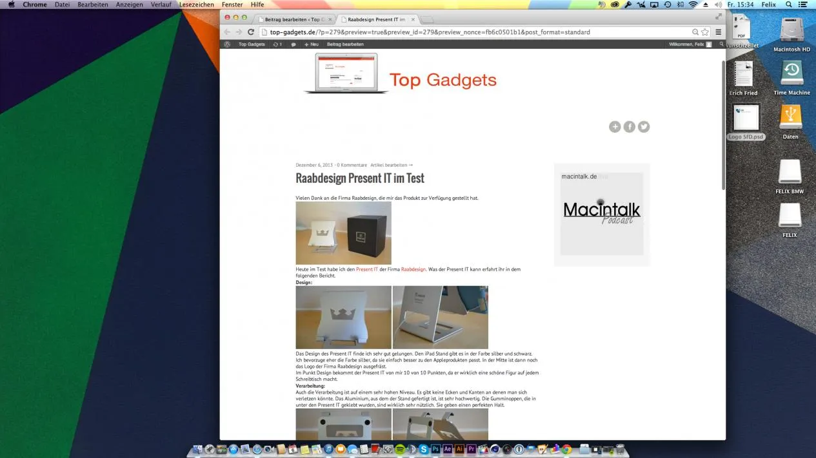Click the updates counter in WordPress admin bar
This screenshot has width=816, height=458.
tap(277, 44)
